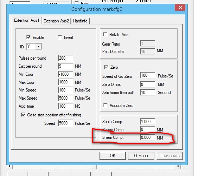Viewport: 224px width, 176px height.
Task: Click the Max Speed input field
Action: click(x=66, y=98)
